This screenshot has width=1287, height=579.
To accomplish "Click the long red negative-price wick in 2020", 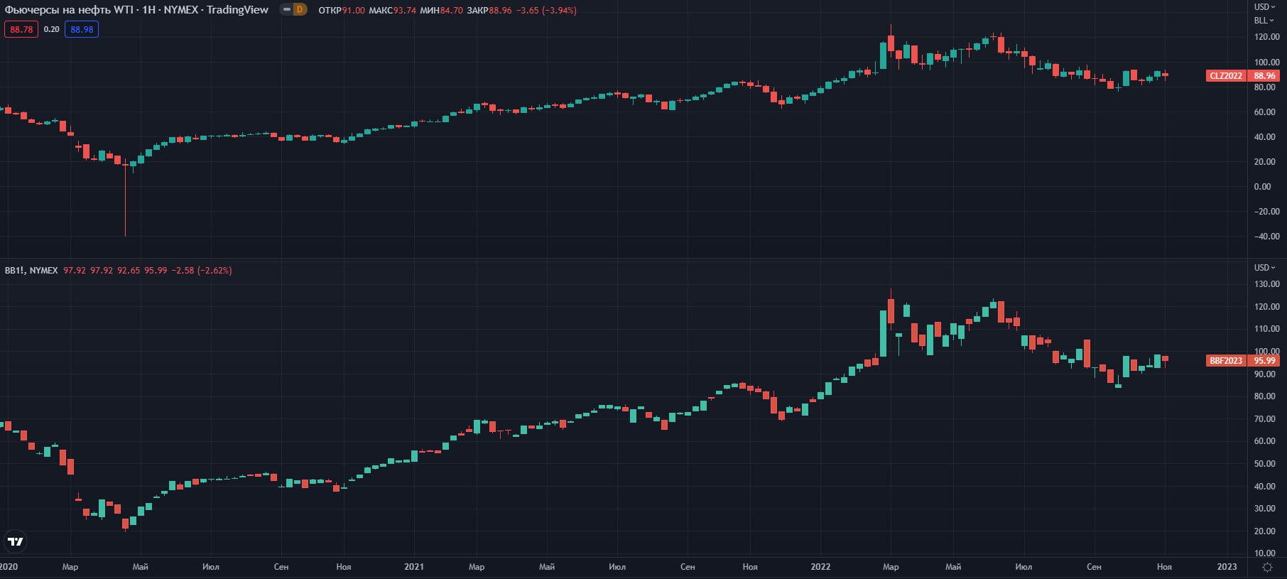I will 125,201.
